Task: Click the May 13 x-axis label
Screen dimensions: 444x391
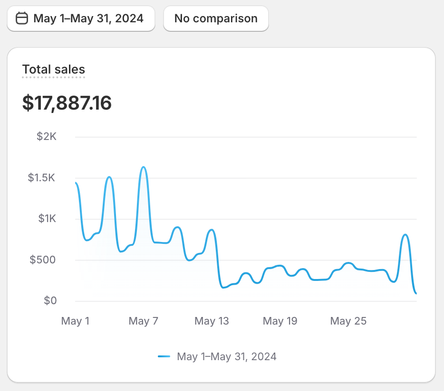Action: coord(212,321)
